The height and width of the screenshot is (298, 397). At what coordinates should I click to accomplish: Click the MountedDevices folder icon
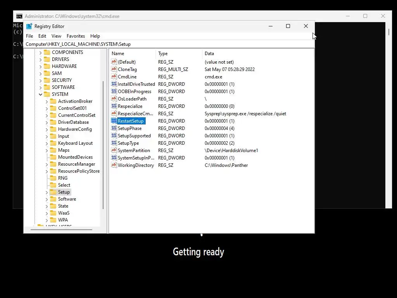pos(53,157)
